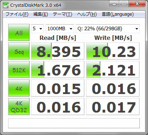Select the 512K write value 2.121
The height and width of the screenshot is (135, 148).
point(113,69)
